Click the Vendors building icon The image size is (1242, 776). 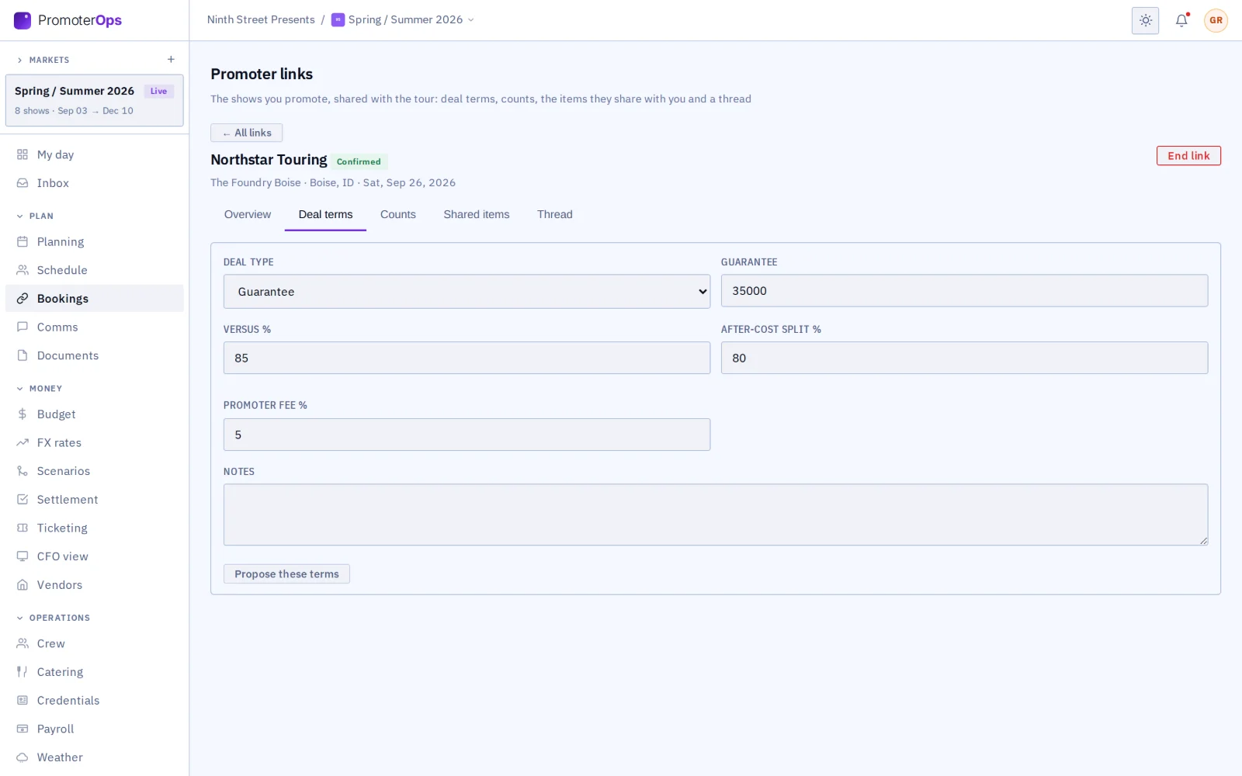pos(23,585)
